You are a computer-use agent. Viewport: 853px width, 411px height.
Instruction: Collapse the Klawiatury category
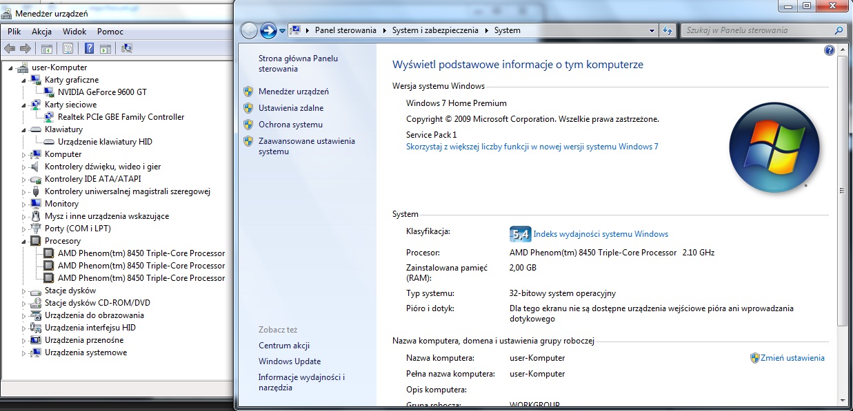[23, 130]
